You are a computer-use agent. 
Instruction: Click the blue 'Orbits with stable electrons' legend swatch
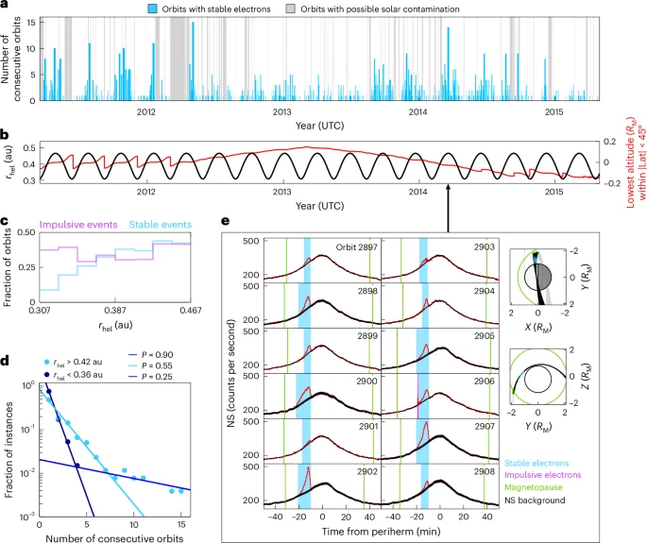[153, 9]
